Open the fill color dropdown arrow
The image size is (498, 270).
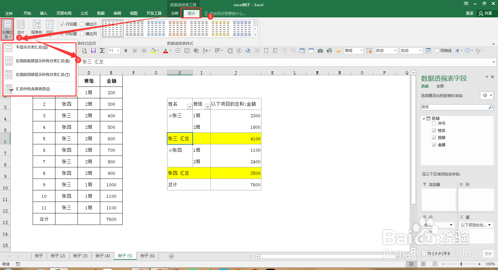158,51
